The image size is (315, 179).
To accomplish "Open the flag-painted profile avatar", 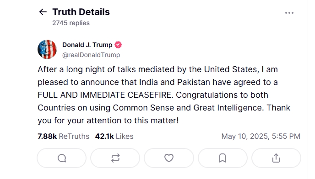I will point(47,49).
